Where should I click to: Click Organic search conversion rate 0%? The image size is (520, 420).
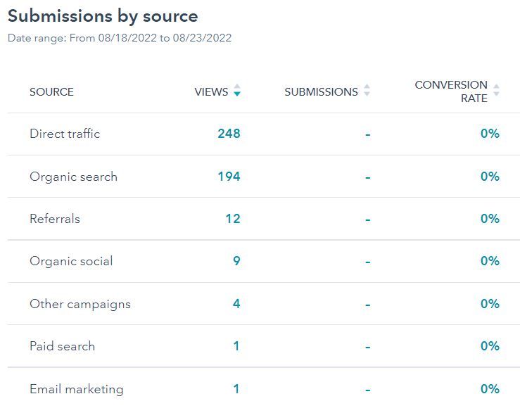pos(490,177)
